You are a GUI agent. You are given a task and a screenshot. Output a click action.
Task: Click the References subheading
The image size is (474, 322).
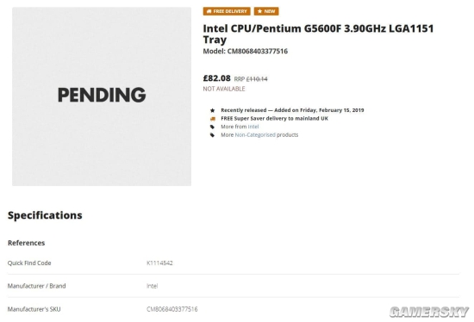(x=27, y=243)
